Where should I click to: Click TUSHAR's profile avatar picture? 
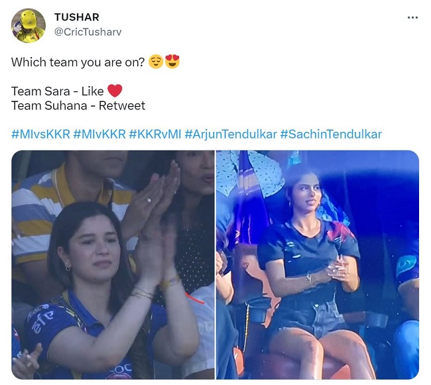(28, 26)
